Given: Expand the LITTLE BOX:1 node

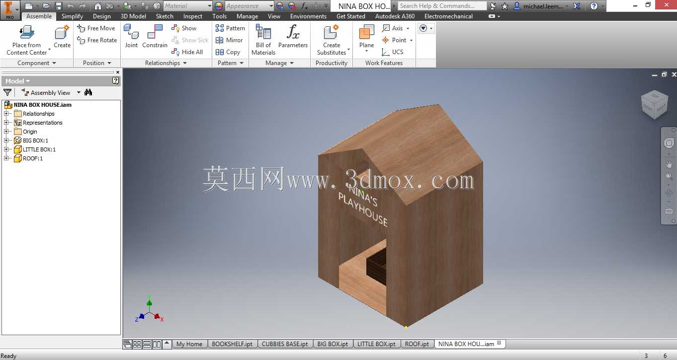Looking at the screenshot, I should click(x=6, y=149).
